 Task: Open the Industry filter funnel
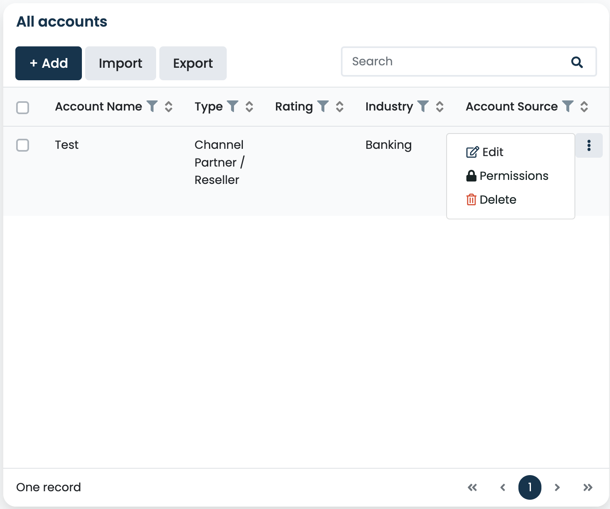423,106
